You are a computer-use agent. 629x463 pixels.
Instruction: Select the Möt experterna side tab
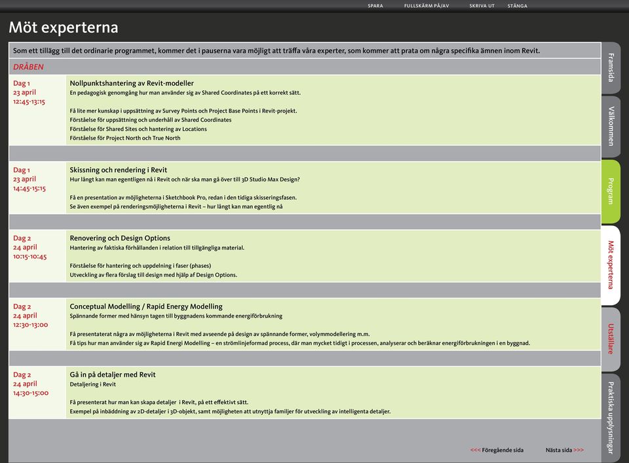(x=611, y=265)
